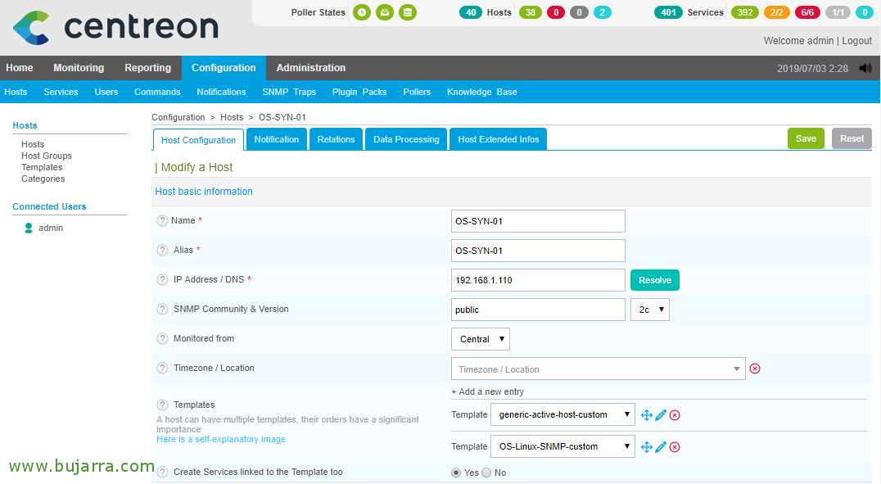Open Templates in the sidebar
The height and width of the screenshot is (484, 881).
tap(42, 167)
